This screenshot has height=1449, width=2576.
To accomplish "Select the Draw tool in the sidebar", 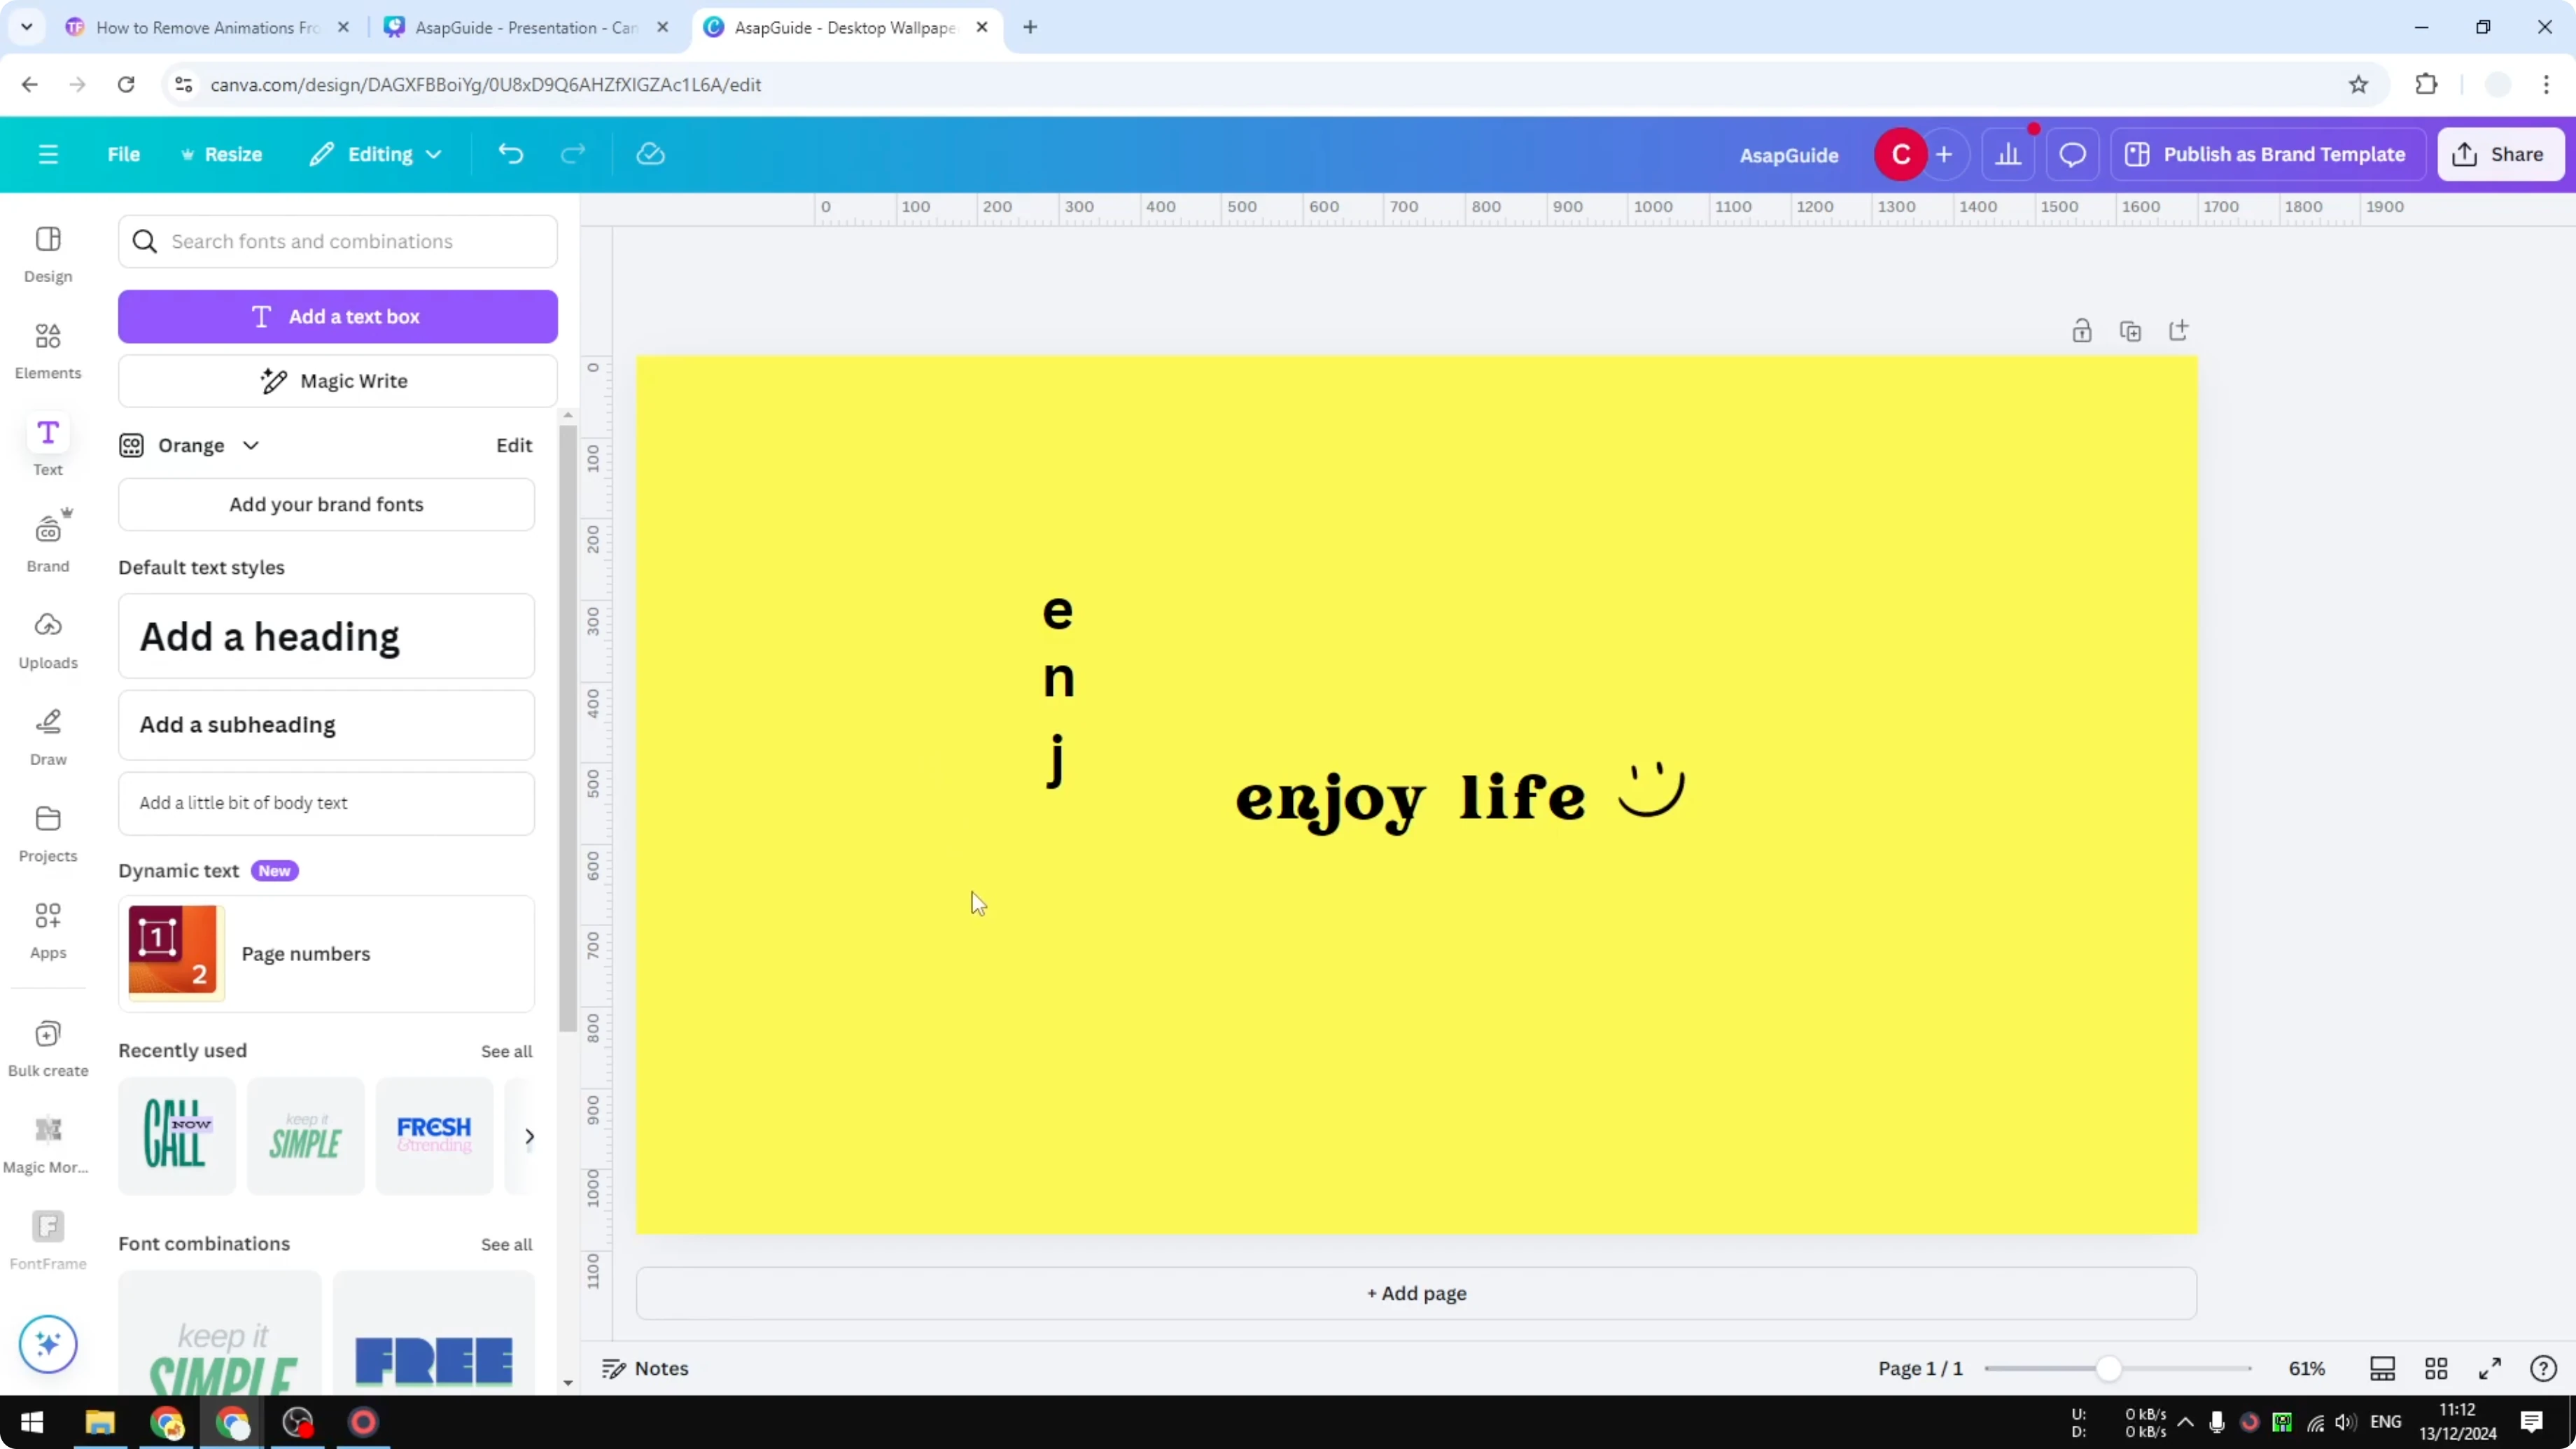I will 47,736.
